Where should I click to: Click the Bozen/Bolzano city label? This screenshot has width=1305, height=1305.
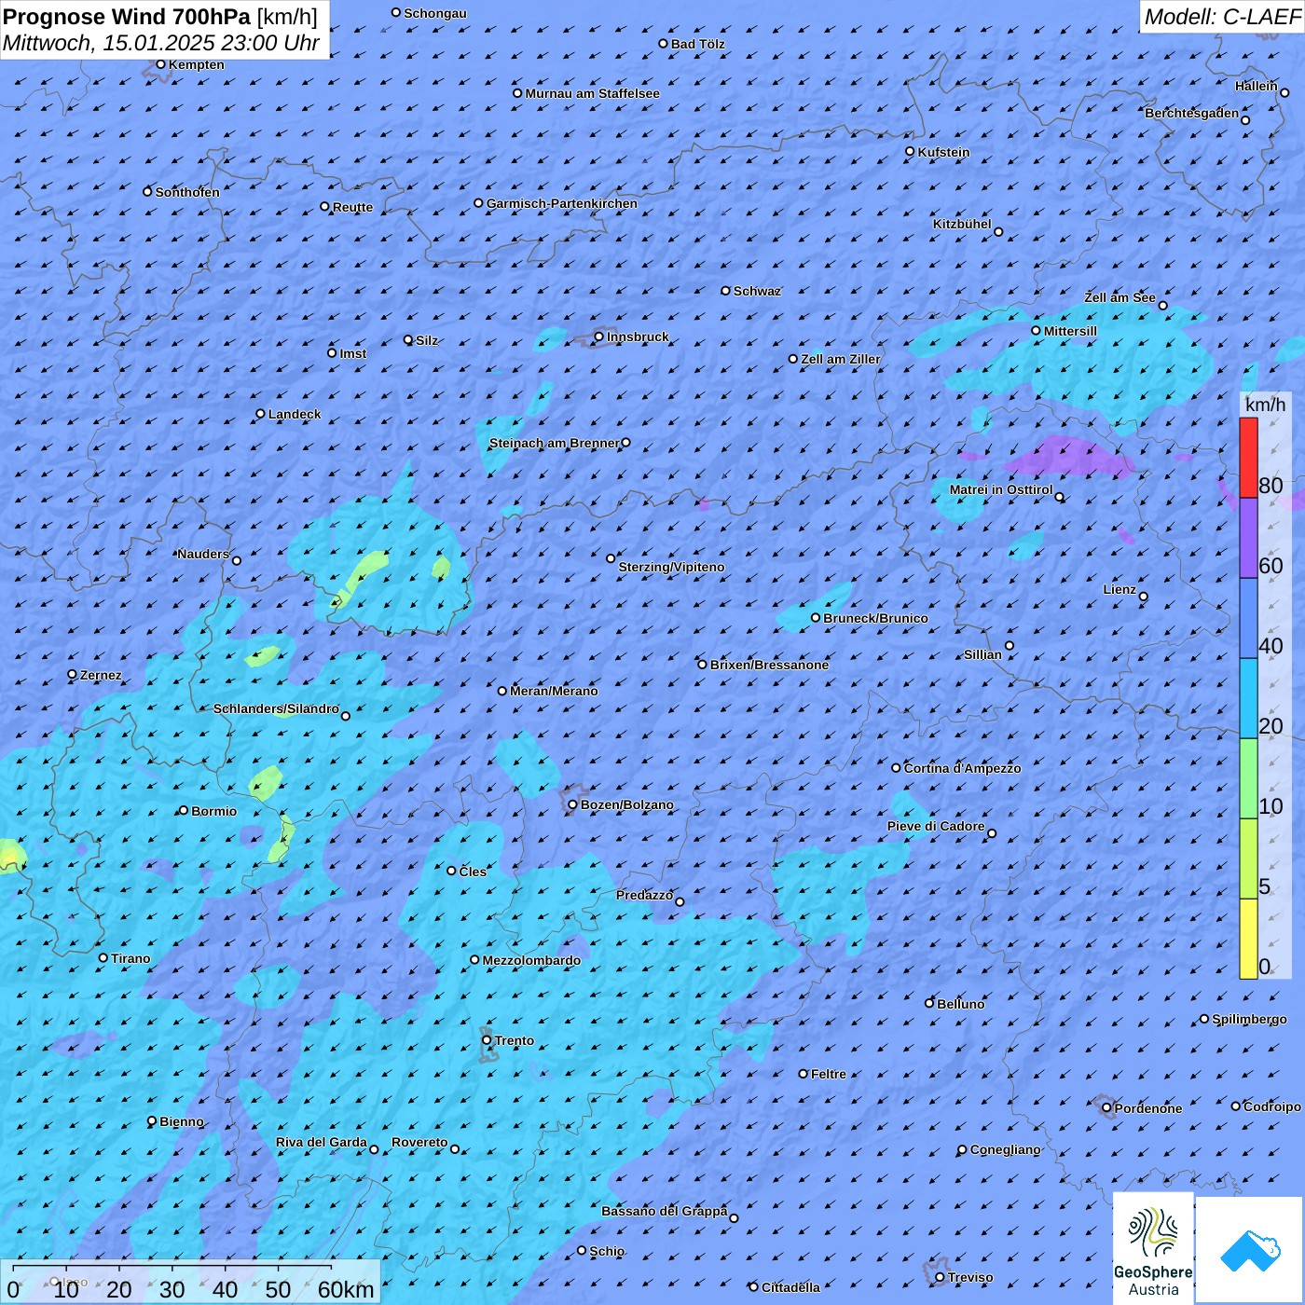tap(626, 804)
